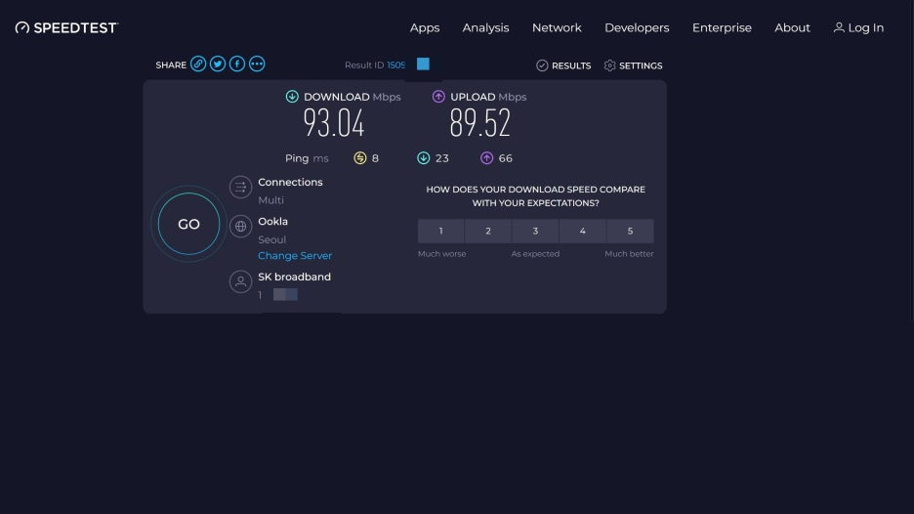Click the Log In link
This screenshot has width=914, height=514.
858,28
